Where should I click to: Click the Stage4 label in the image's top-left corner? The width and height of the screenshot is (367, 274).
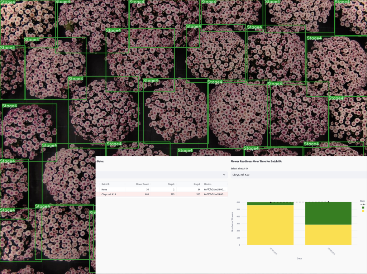point(8,3)
